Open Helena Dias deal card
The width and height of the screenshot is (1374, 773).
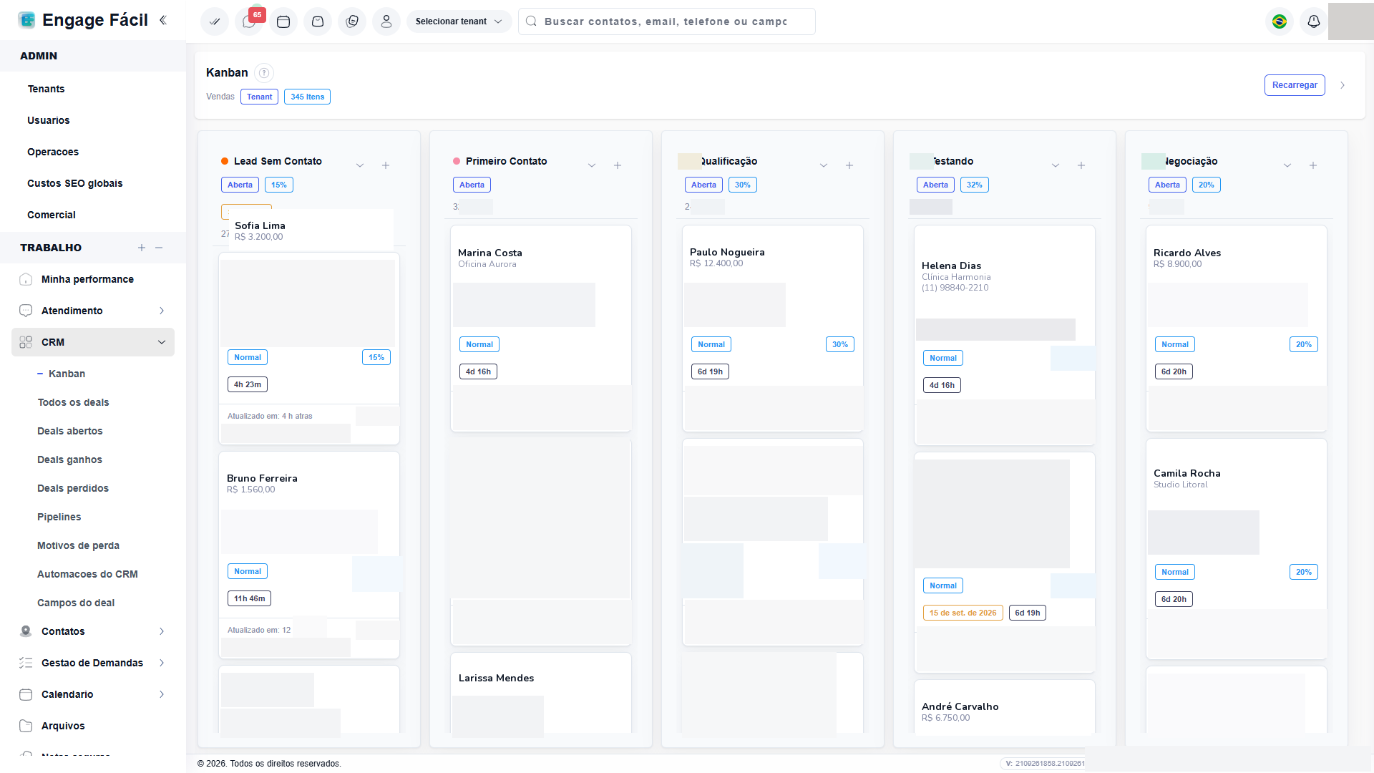point(1005,336)
